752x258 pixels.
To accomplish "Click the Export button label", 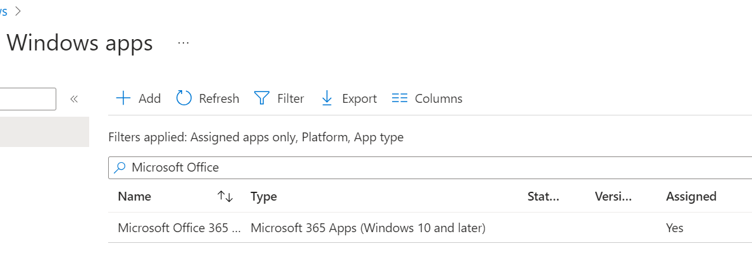I will (x=359, y=98).
